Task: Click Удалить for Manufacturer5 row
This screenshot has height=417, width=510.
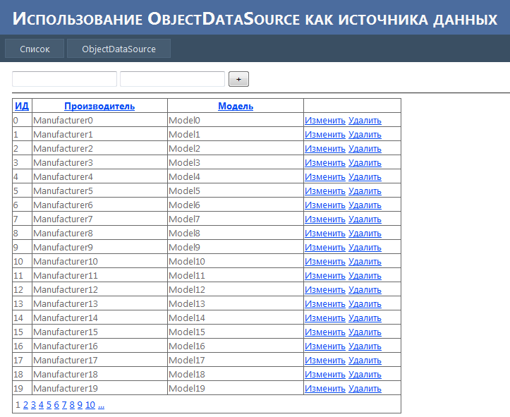Action: [x=365, y=191]
